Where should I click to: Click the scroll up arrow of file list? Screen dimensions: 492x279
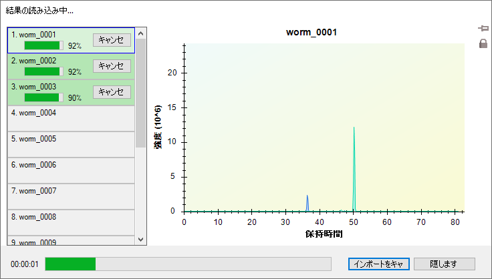(140, 33)
